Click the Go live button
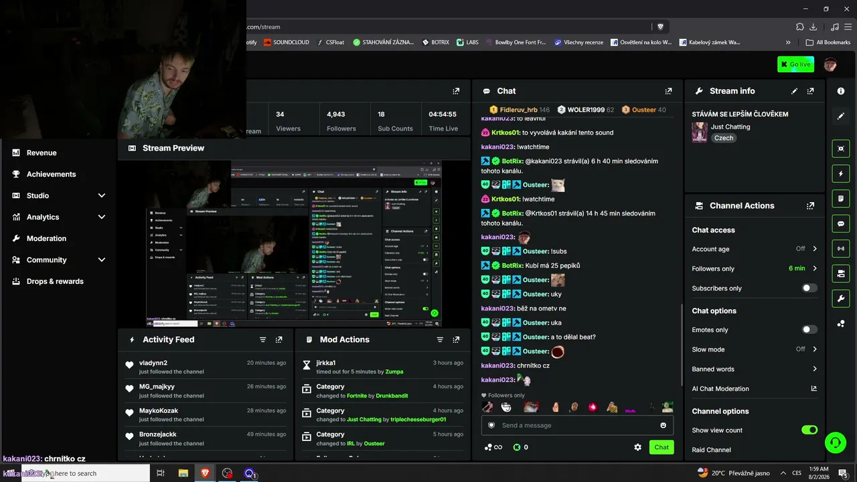 pyautogui.click(x=795, y=64)
